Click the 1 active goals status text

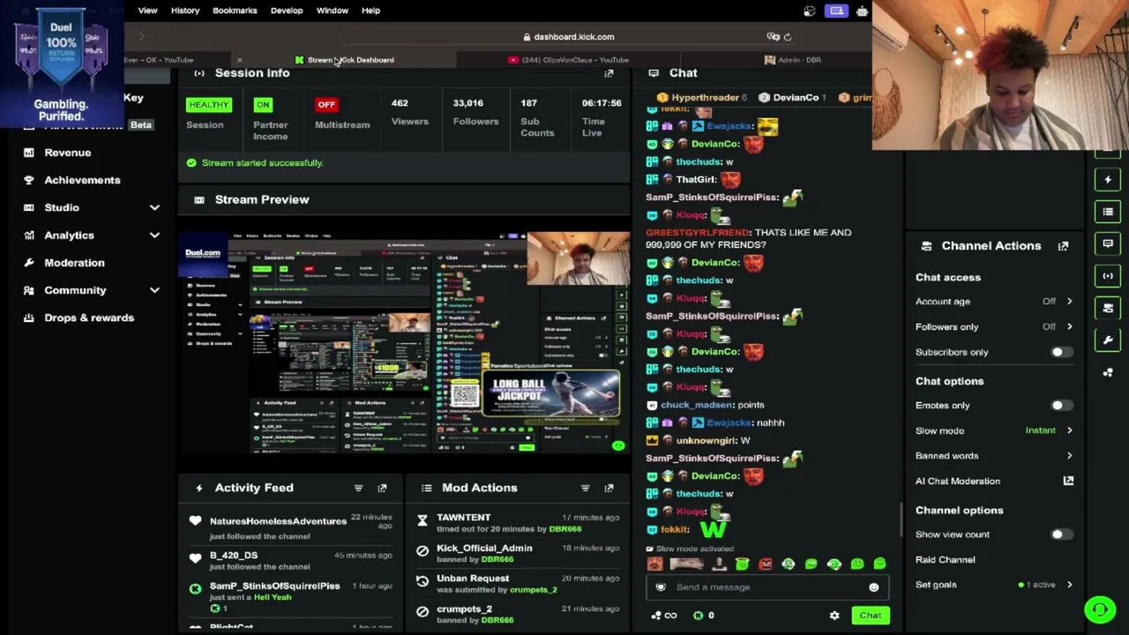click(x=1041, y=585)
